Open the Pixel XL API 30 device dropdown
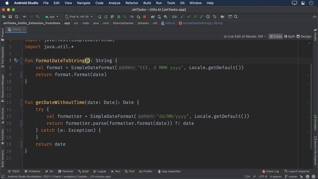This screenshot has height=179, width=318. [79, 17]
